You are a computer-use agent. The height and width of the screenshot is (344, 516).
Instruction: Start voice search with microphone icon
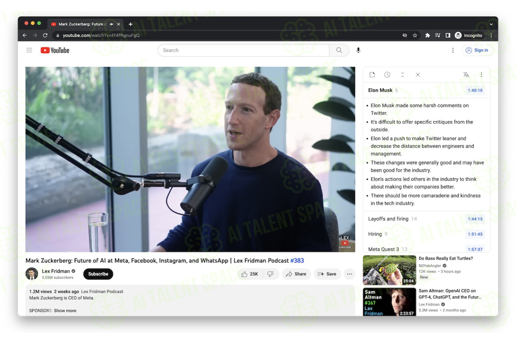coord(358,50)
